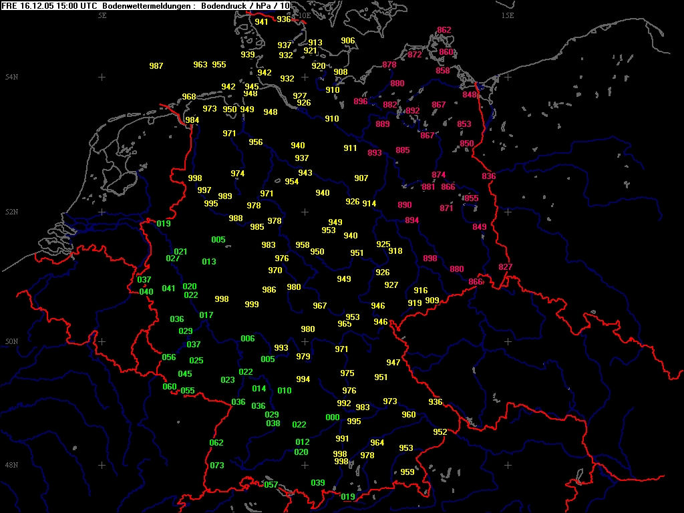Click the green value 000
The image size is (684, 513).
(x=333, y=417)
